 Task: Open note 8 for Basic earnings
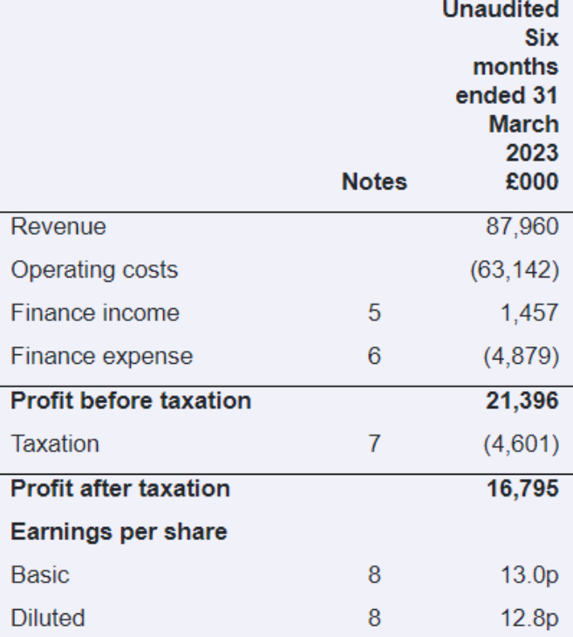[x=374, y=575]
